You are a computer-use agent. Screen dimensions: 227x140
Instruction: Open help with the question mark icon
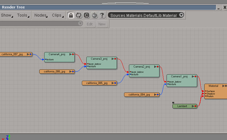coord(102,15)
